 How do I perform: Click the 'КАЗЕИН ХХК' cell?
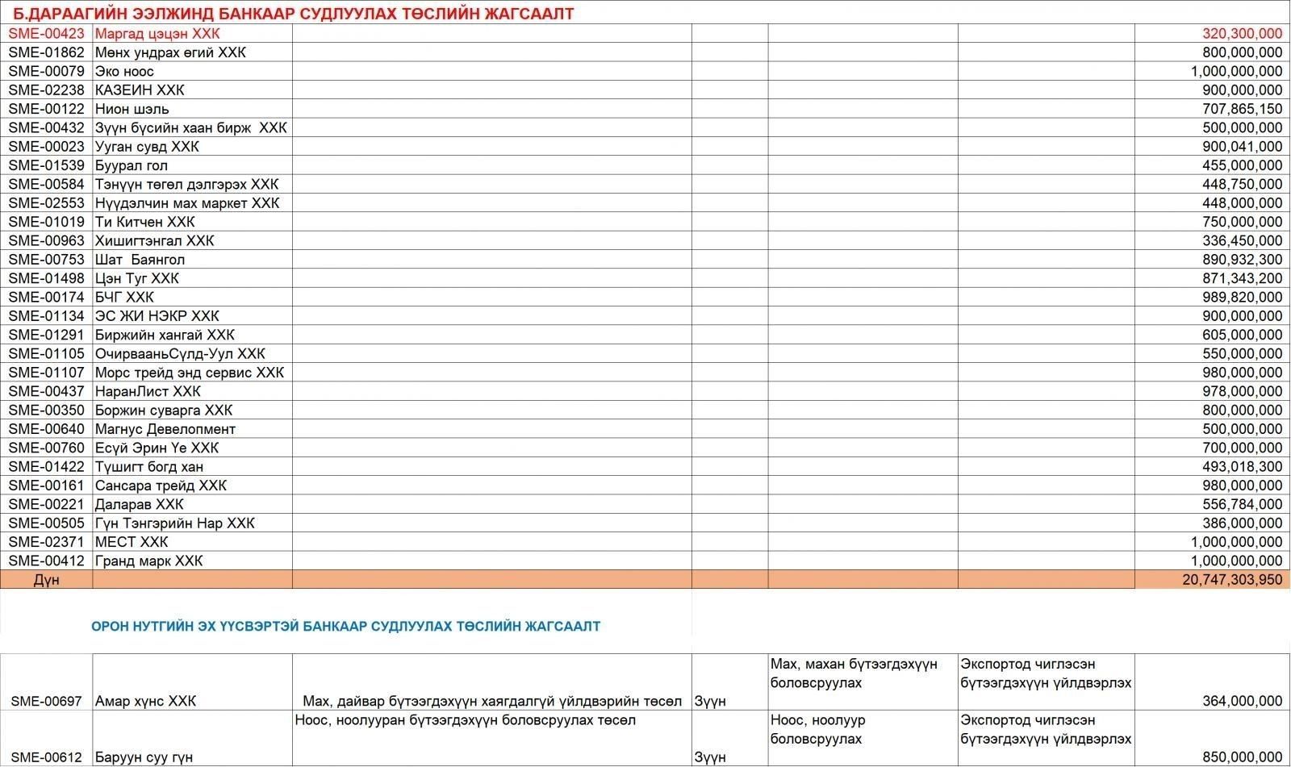(140, 90)
